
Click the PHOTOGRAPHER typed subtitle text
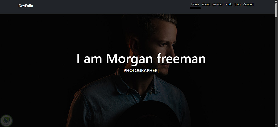point(140,70)
